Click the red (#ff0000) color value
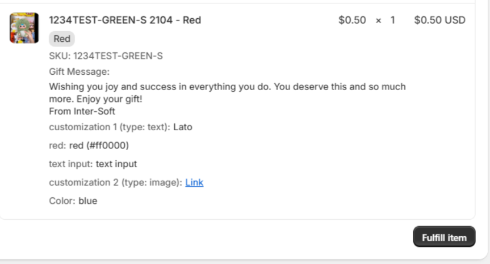Screen dimensions: 490x264 pyautogui.click(x=99, y=146)
